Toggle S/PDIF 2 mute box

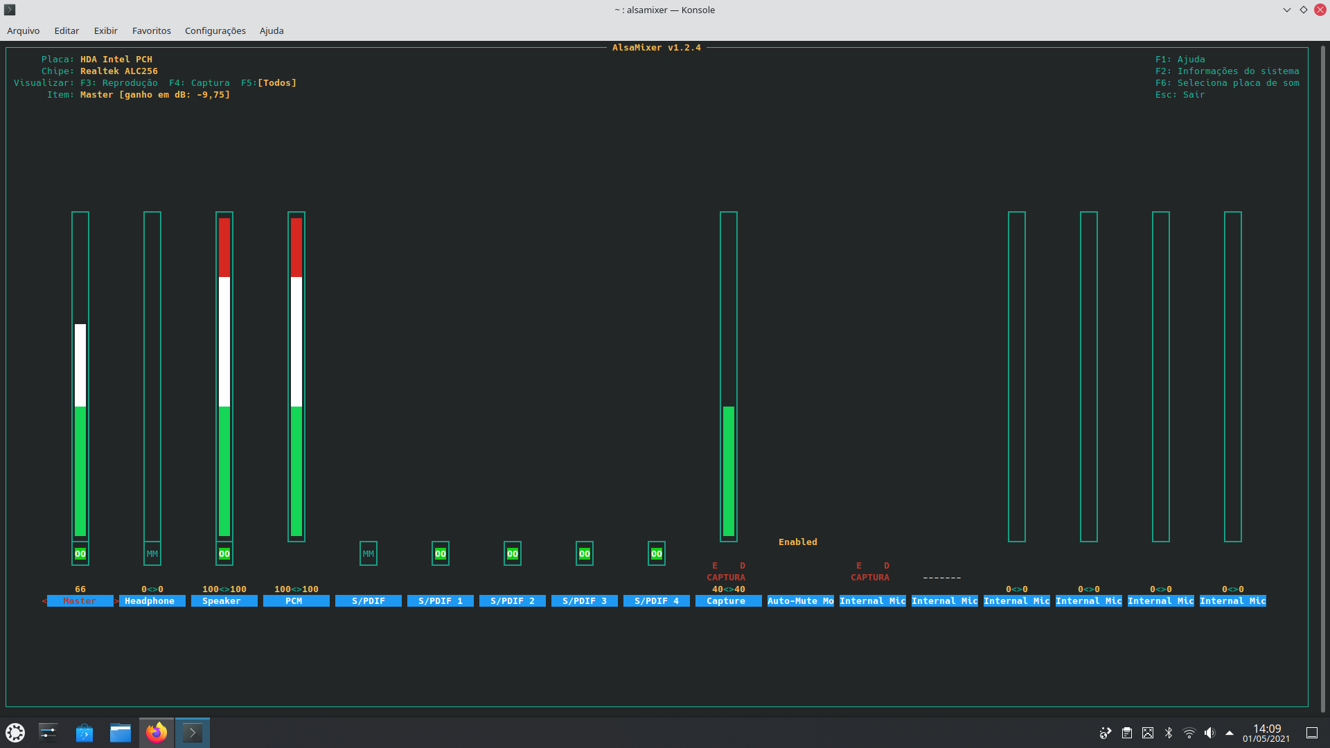tap(513, 553)
